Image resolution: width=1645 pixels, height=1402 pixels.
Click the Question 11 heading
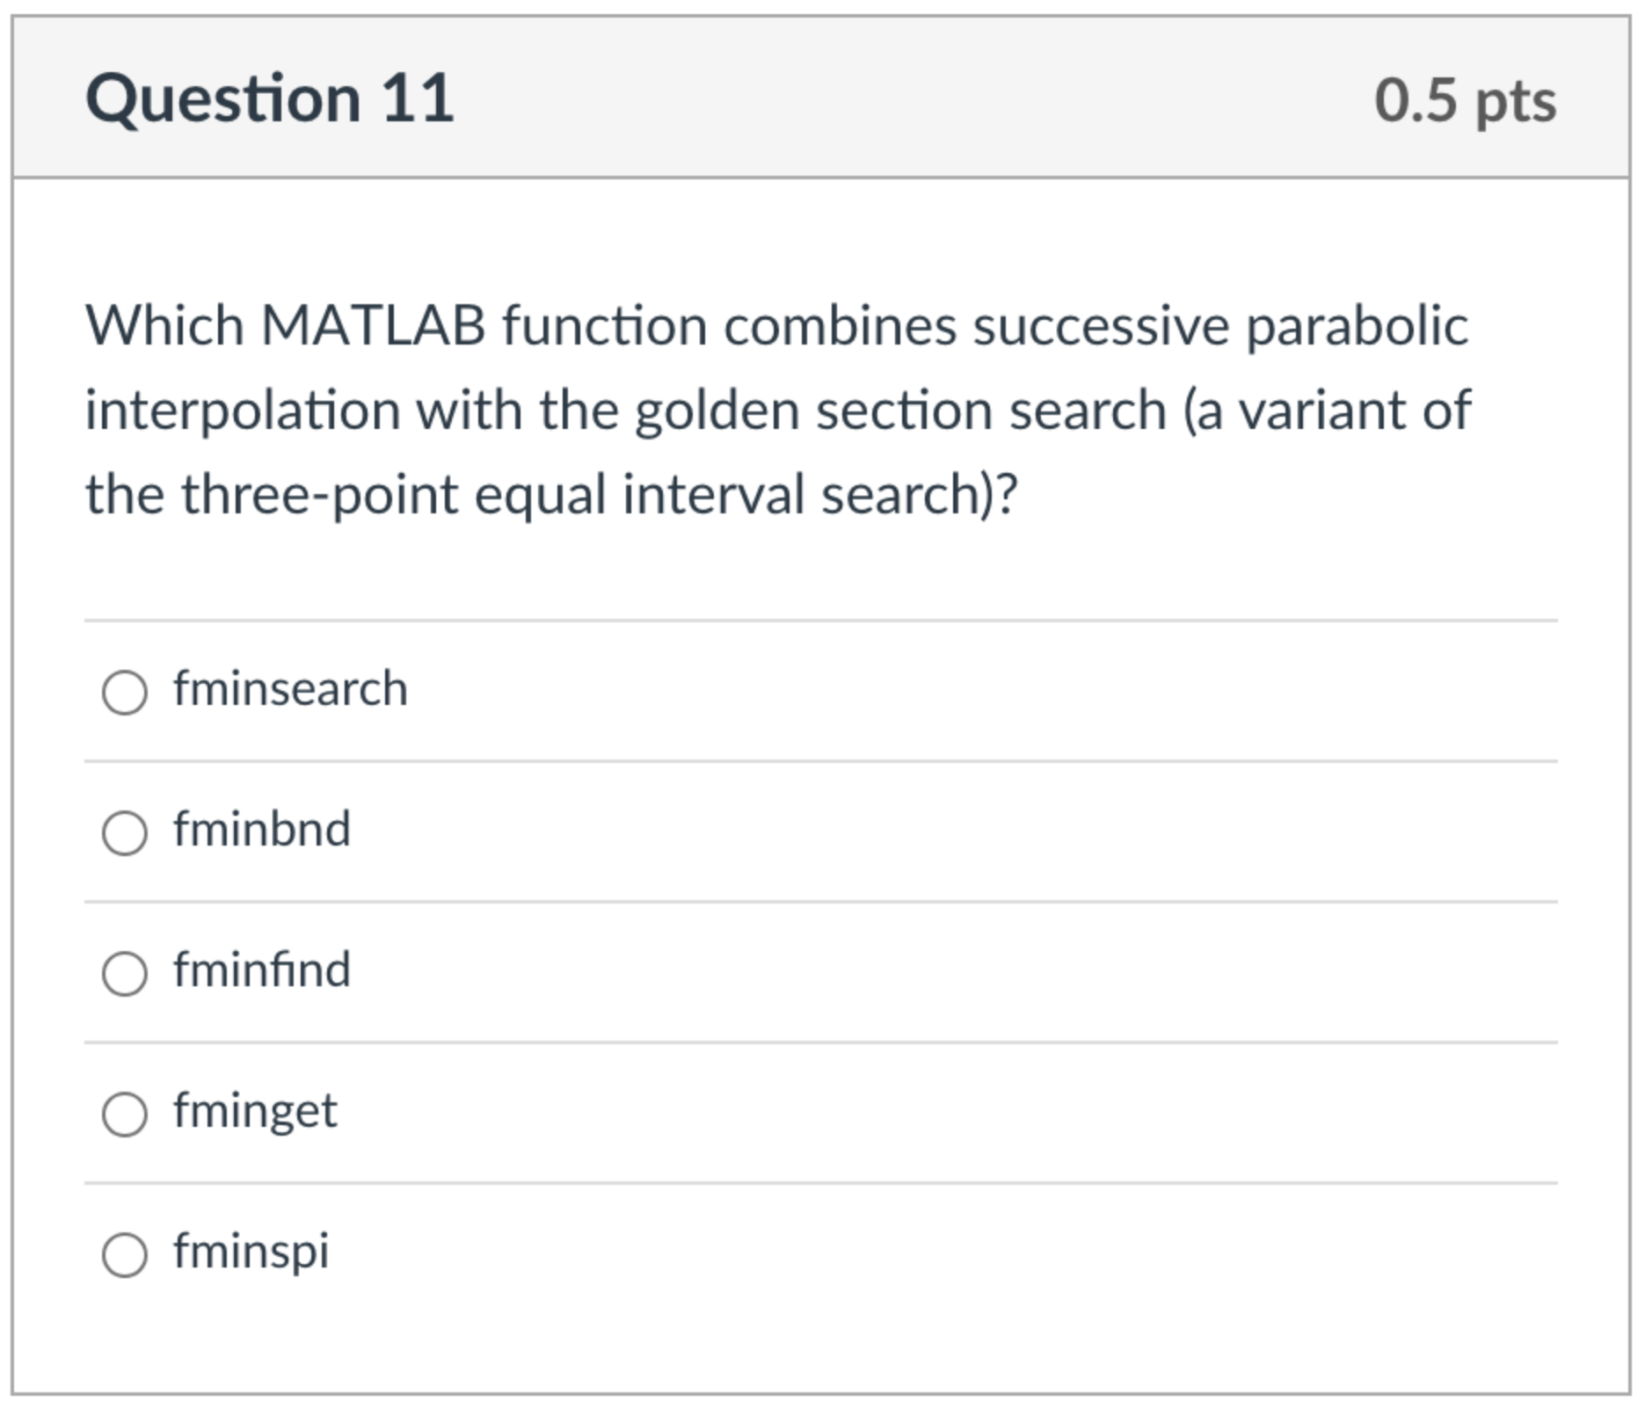click(270, 98)
